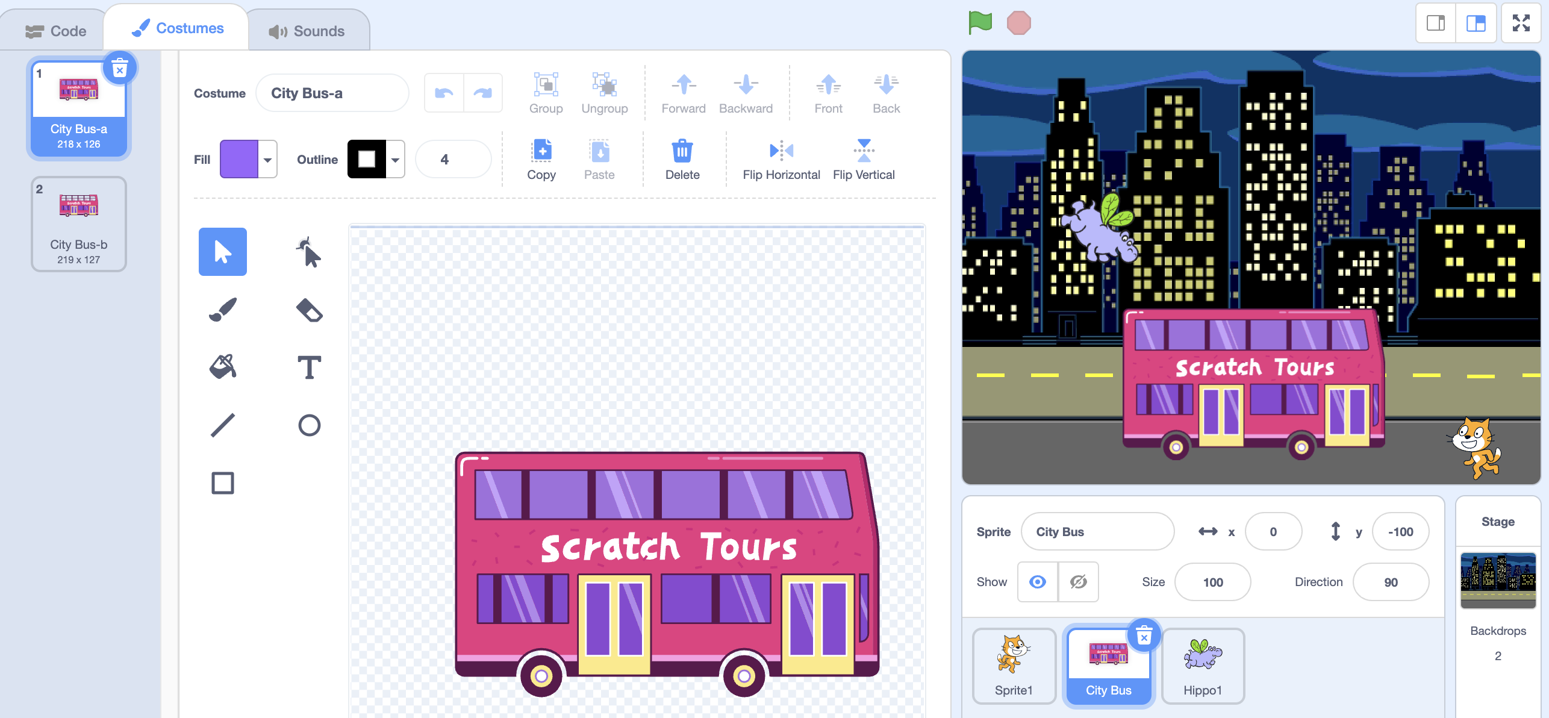Toggle full screen stage mode
The width and height of the screenshot is (1549, 718).
click(1521, 23)
